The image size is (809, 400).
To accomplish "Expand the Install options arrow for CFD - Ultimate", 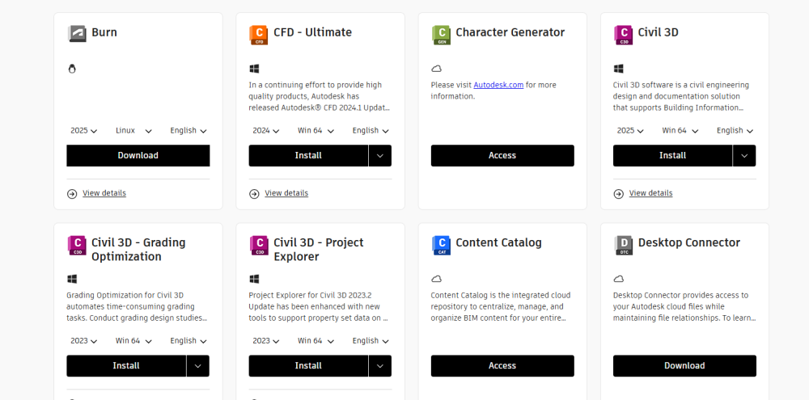I will coord(380,156).
